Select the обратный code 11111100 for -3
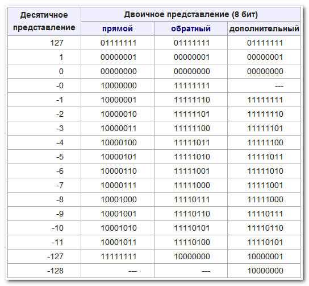 click(192, 128)
